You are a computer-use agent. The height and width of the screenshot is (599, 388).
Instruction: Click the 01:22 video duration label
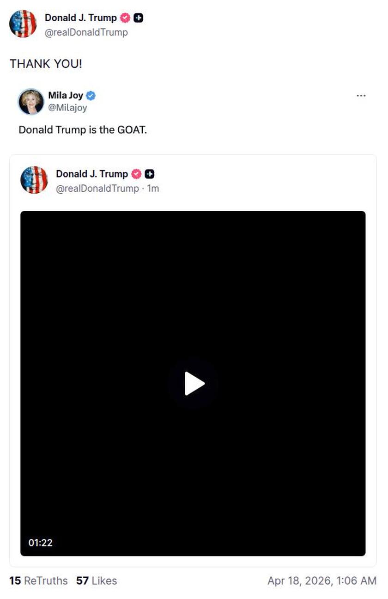point(41,543)
